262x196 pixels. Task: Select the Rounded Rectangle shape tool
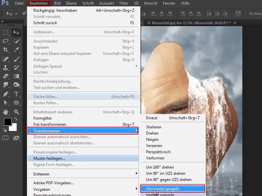(x=16, y=103)
